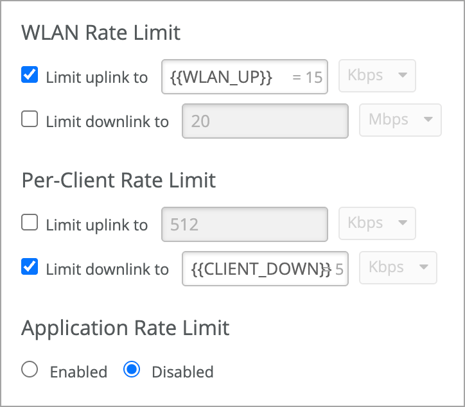Uncheck the Per-Client Limit downlink checkbox
Viewport: 465px width, 407px height.
30,268
